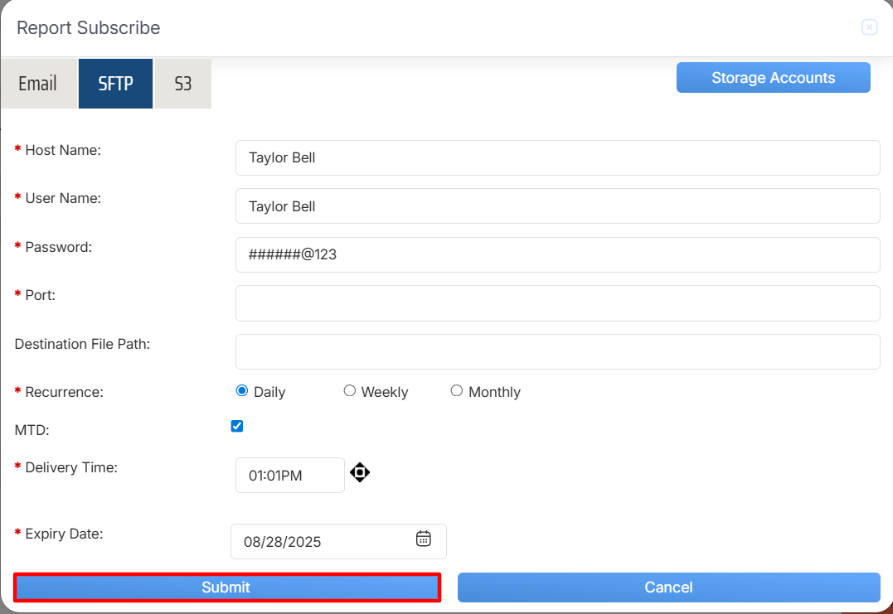
Task: Close the Report Subscribe dialog
Action: click(869, 27)
